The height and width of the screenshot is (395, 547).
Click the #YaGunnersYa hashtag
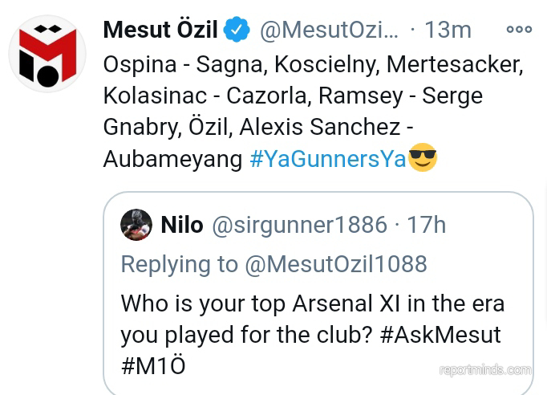(327, 159)
